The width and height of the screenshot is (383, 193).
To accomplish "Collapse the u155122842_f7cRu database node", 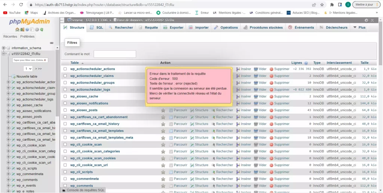I will (x=3, y=54).
